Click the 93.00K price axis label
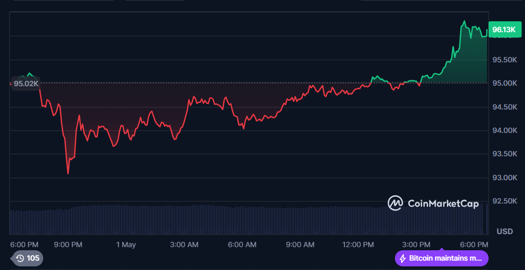Screen dimensions: 525x270 pos(505,178)
